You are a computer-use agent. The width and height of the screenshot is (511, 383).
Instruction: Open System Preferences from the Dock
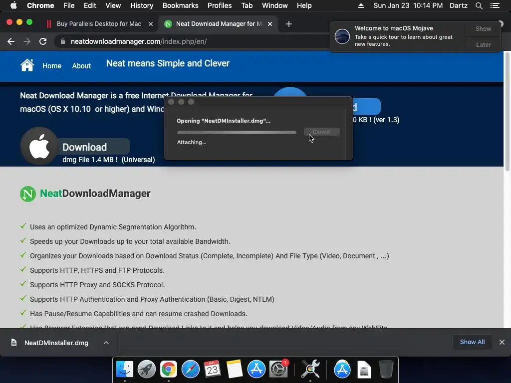pyautogui.click(x=278, y=369)
